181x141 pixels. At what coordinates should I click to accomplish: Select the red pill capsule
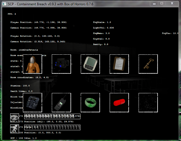pos(119,103)
